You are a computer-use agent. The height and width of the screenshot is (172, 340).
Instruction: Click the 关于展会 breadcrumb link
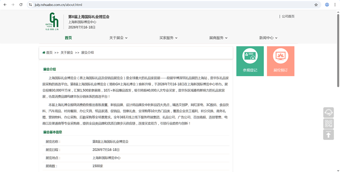click(x=67, y=53)
